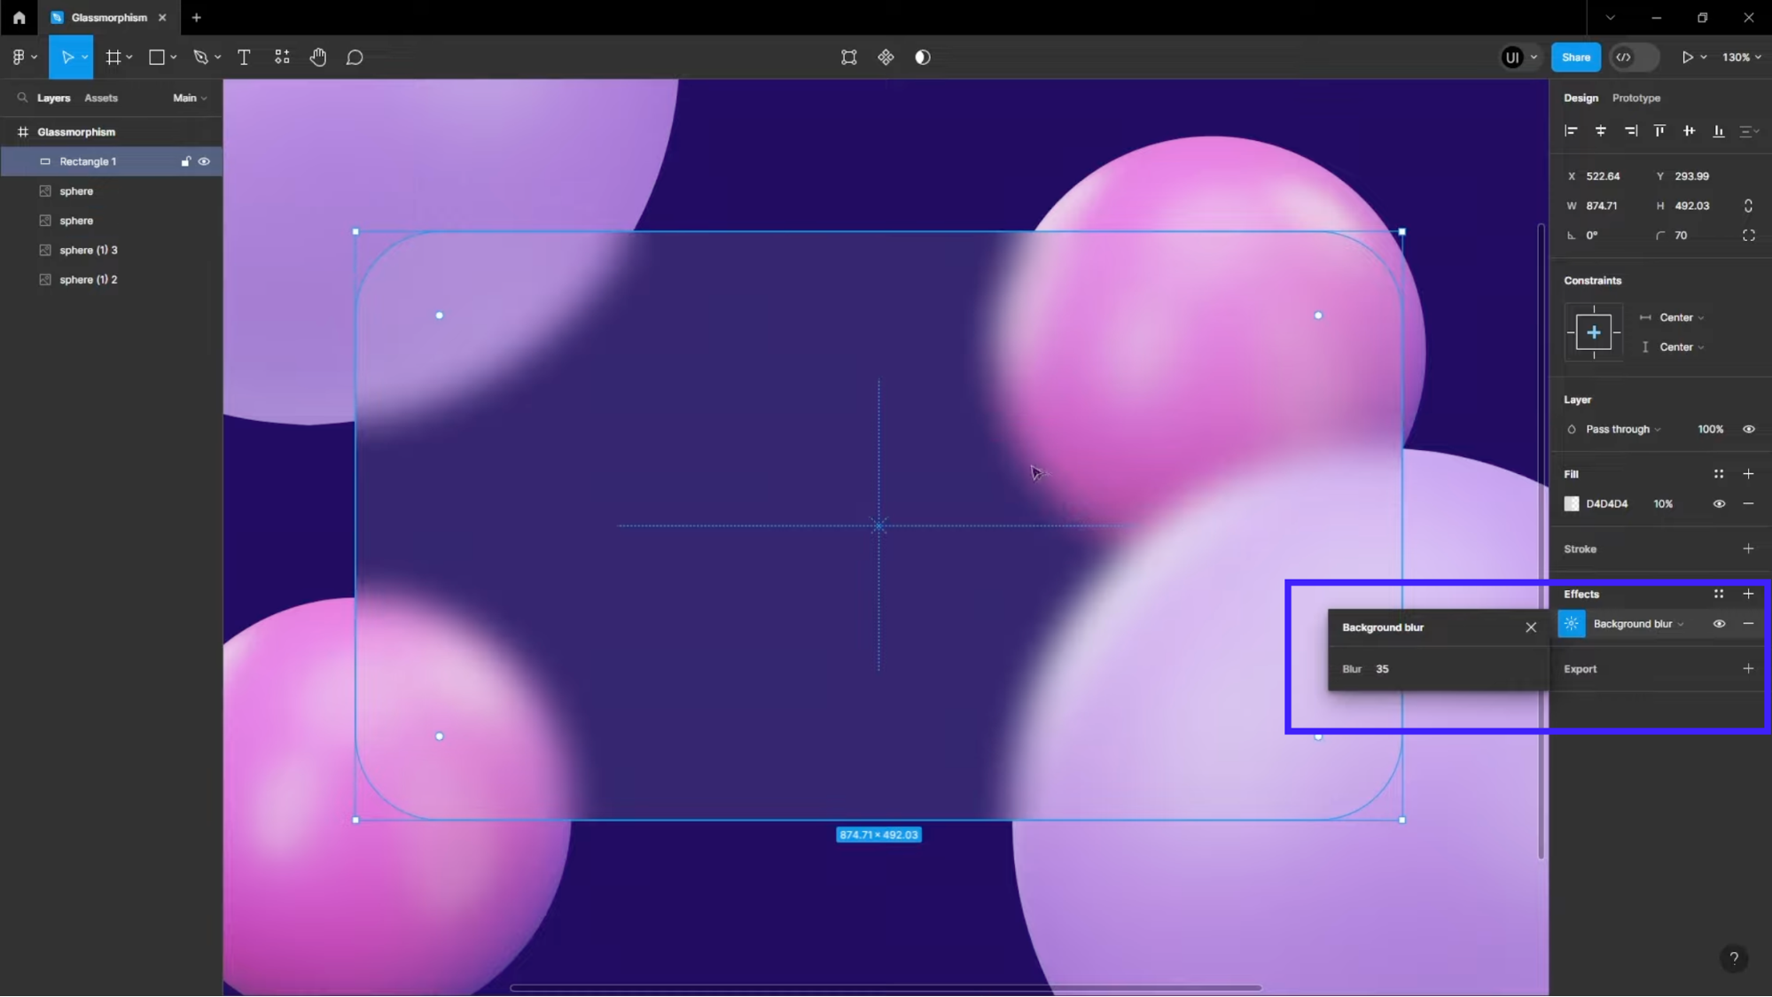This screenshot has width=1772, height=997.
Task: Switch to the Assets tab
Action: click(101, 98)
